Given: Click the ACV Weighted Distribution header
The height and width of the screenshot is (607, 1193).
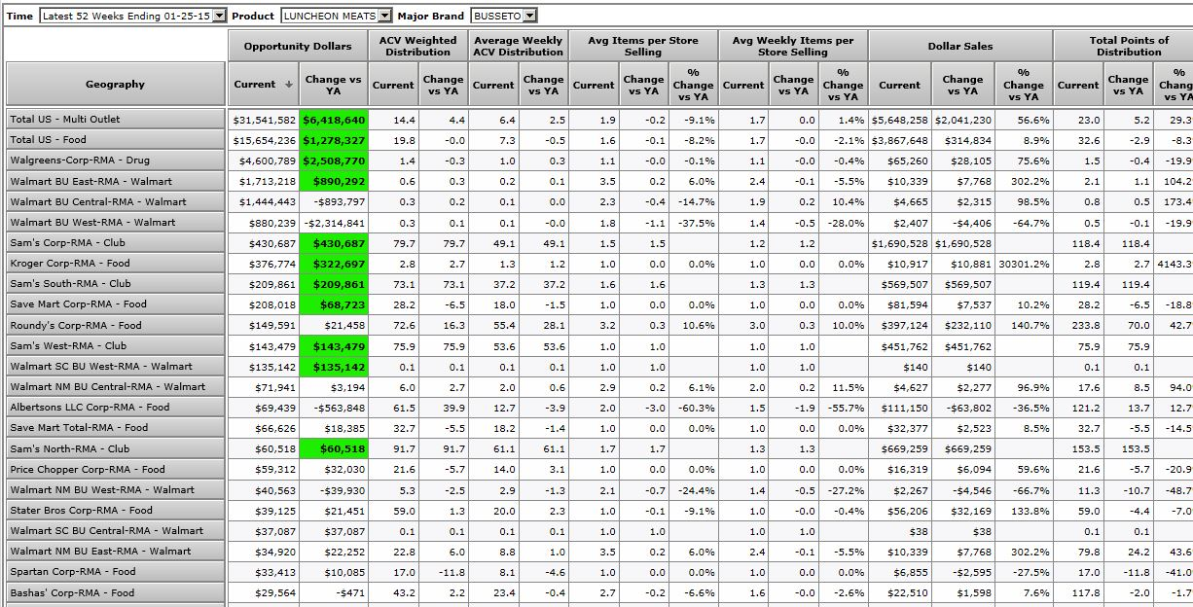Looking at the screenshot, I should 417,46.
